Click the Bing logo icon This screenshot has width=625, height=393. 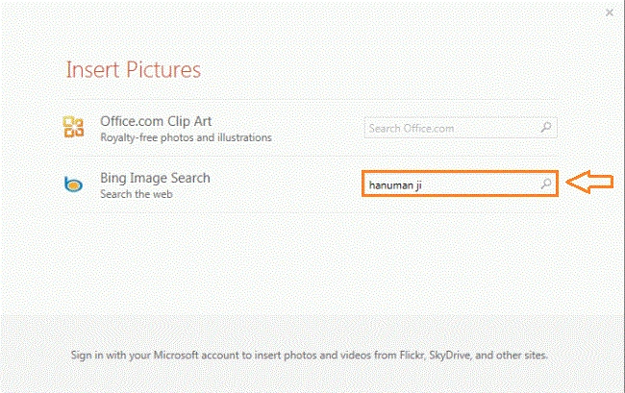point(73,184)
